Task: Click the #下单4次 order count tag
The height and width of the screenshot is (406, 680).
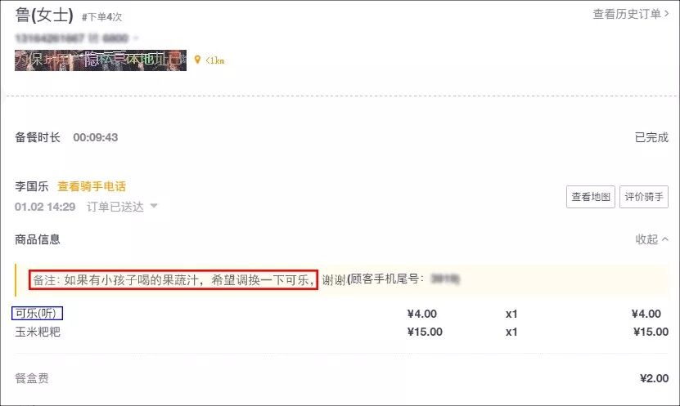Action: click(102, 17)
